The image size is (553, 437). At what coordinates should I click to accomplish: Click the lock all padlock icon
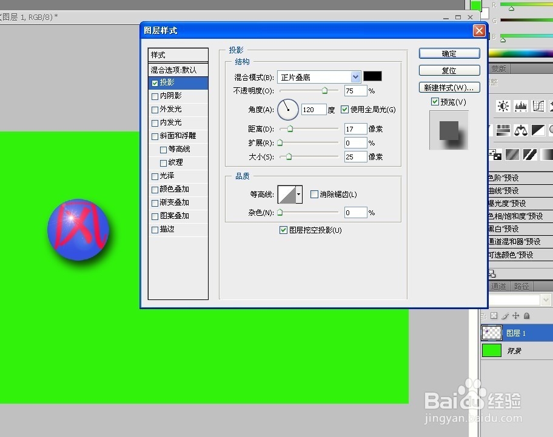[526, 316]
